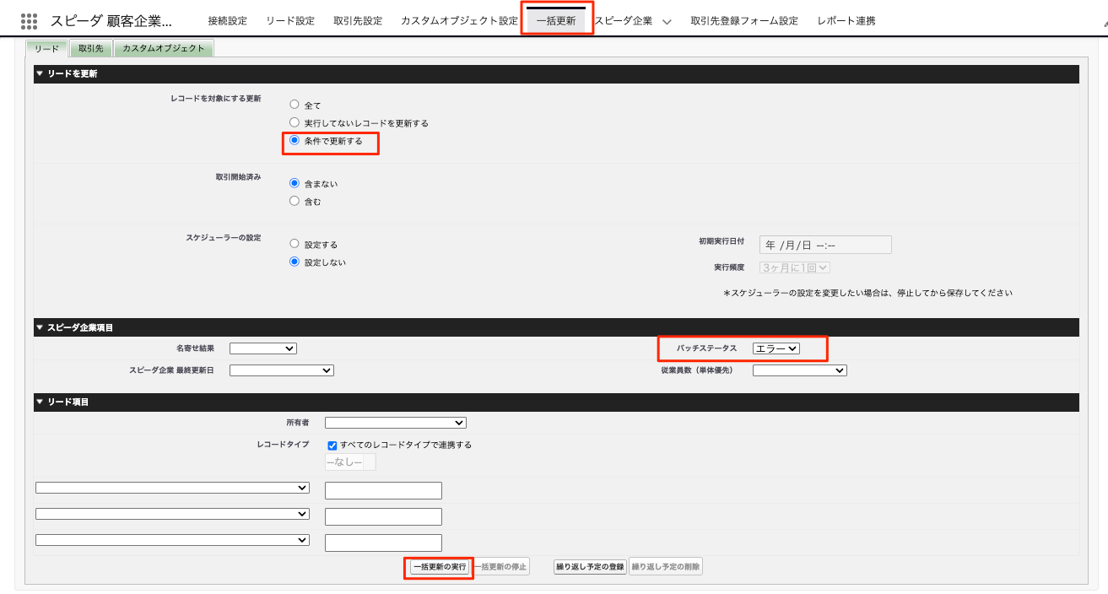Open the バッチステータス dropdown

coord(776,348)
